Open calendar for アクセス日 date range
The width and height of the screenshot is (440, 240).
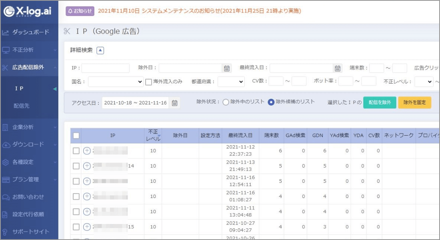(174, 103)
